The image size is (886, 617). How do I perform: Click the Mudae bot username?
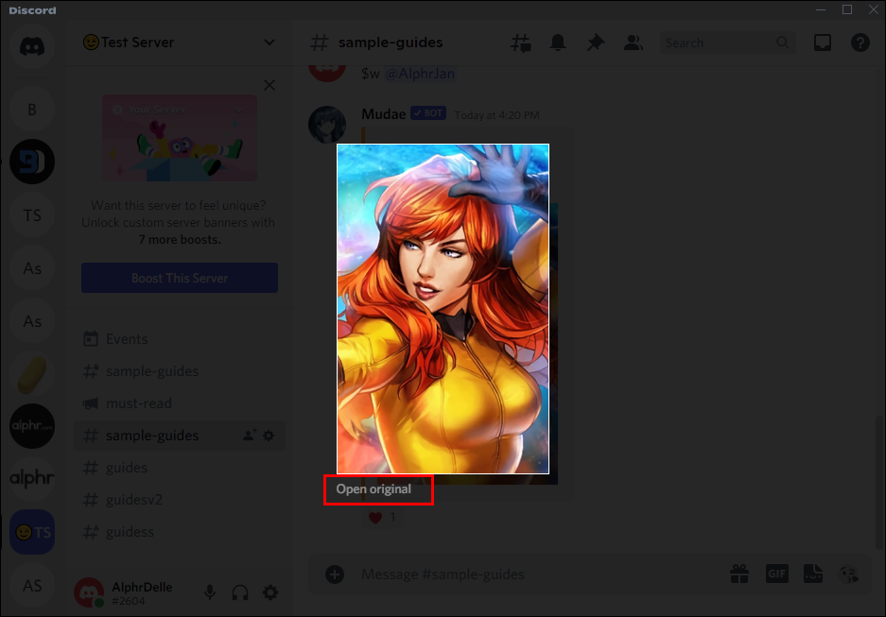[x=384, y=114]
